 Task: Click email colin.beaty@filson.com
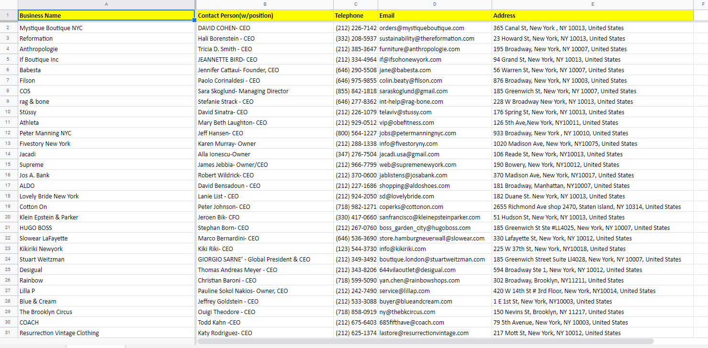click(435, 80)
